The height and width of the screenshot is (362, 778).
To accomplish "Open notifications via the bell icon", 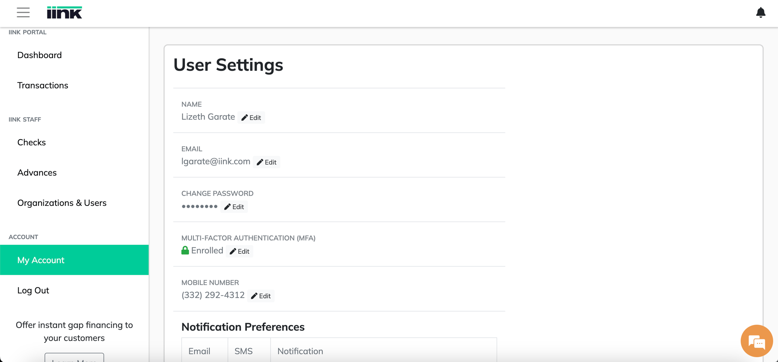I will (760, 12).
